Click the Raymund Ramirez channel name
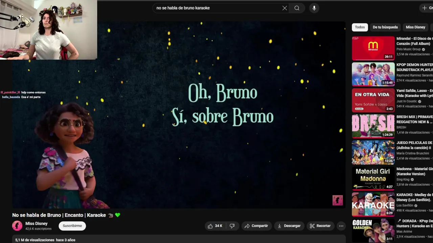This screenshot has height=243, width=433. point(415,75)
